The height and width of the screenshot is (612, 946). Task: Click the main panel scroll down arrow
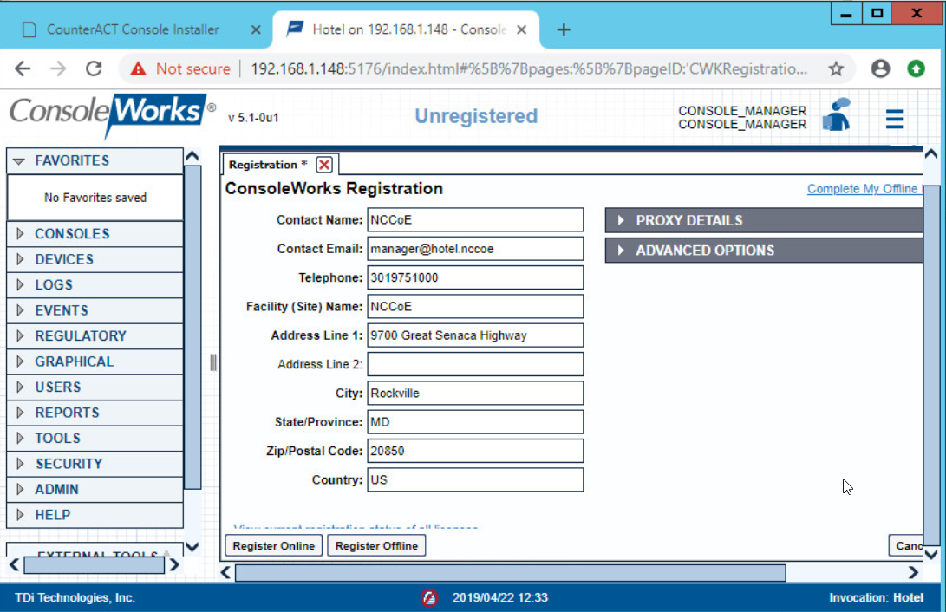point(931,554)
